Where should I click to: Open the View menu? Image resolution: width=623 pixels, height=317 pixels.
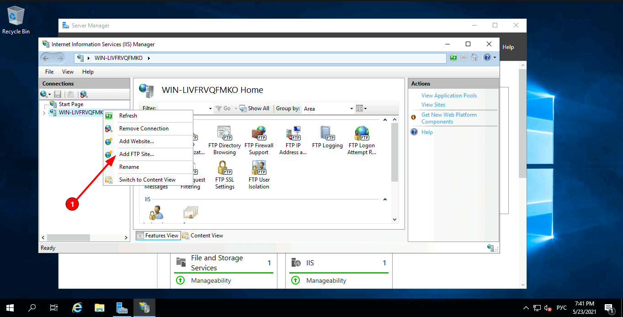68,72
